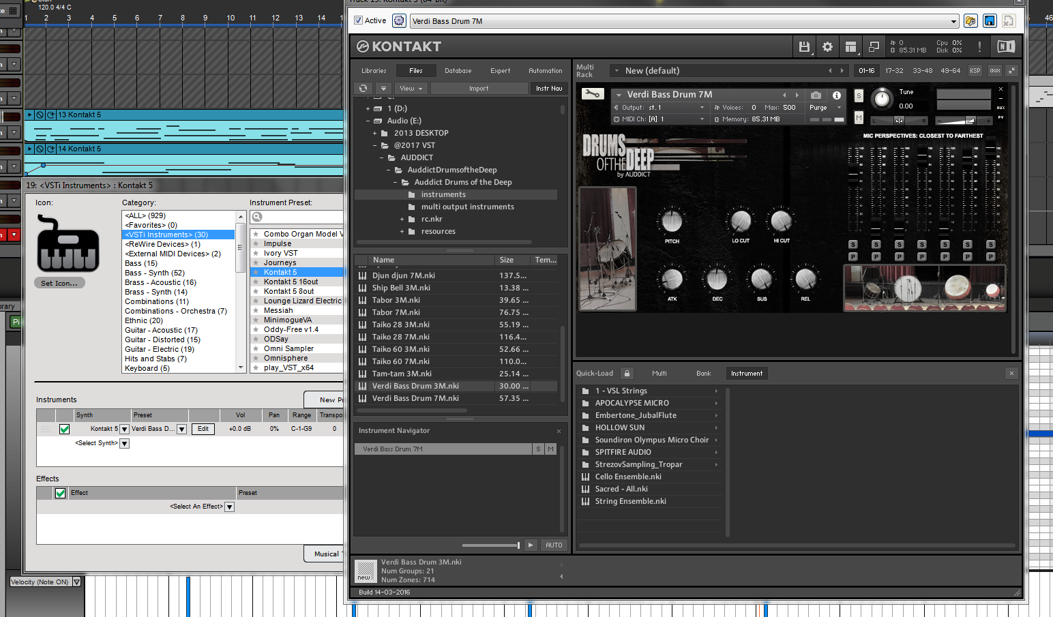Open the instrument info icon
This screenshot has width=1053, height=617.
click(836, 95)
